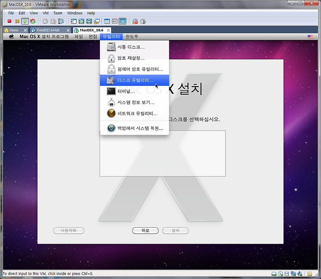Choose 시스템 정보 보기... menu item
The height and width of the screenshot is (279, 321).
[x=135, y=102]
